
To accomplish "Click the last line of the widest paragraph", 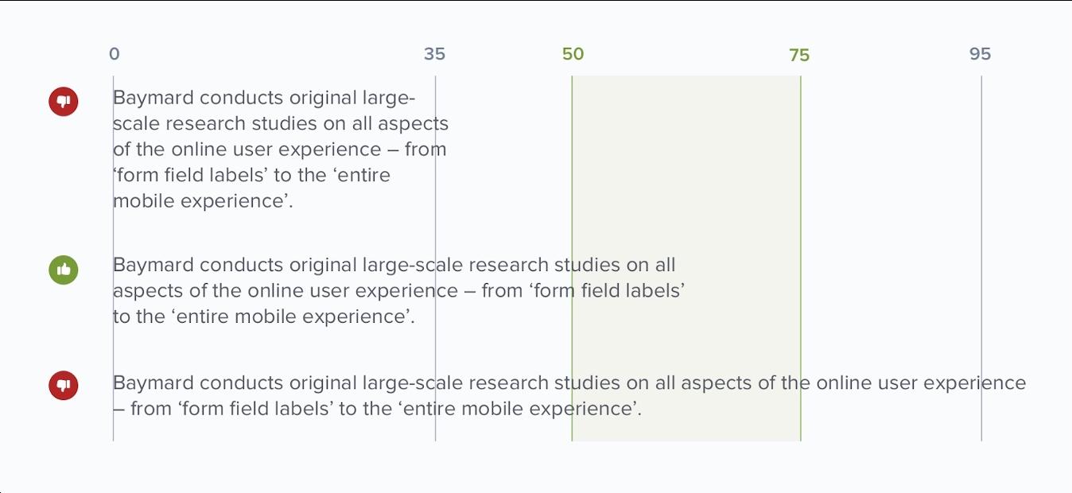I will click(x=377, y=409).
